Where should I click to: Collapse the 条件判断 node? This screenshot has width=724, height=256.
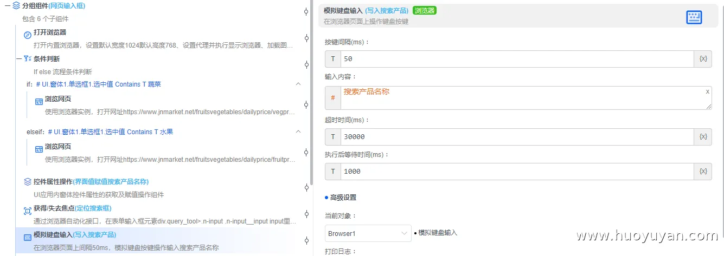[x=19, y=58]
